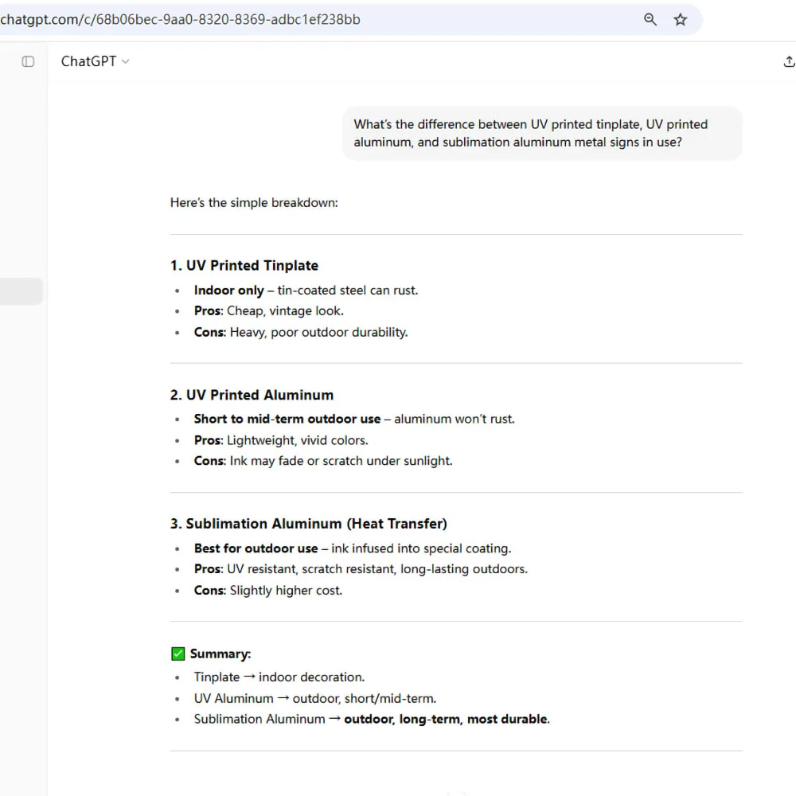Click the green checkmark beside Summary
The height and width of the screenshot is (796, 796).
click(x=178, y=654)
